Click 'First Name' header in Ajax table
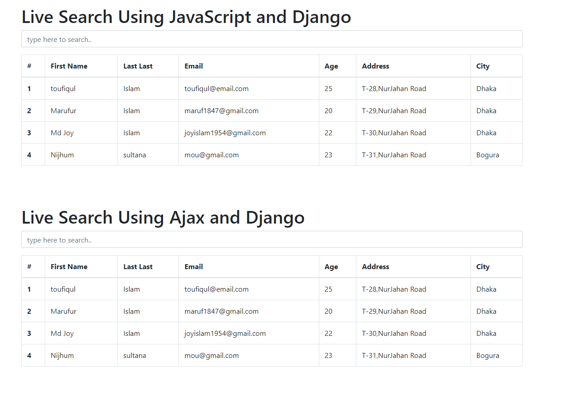This screenshot has height=403, width=570. [69, 266]
